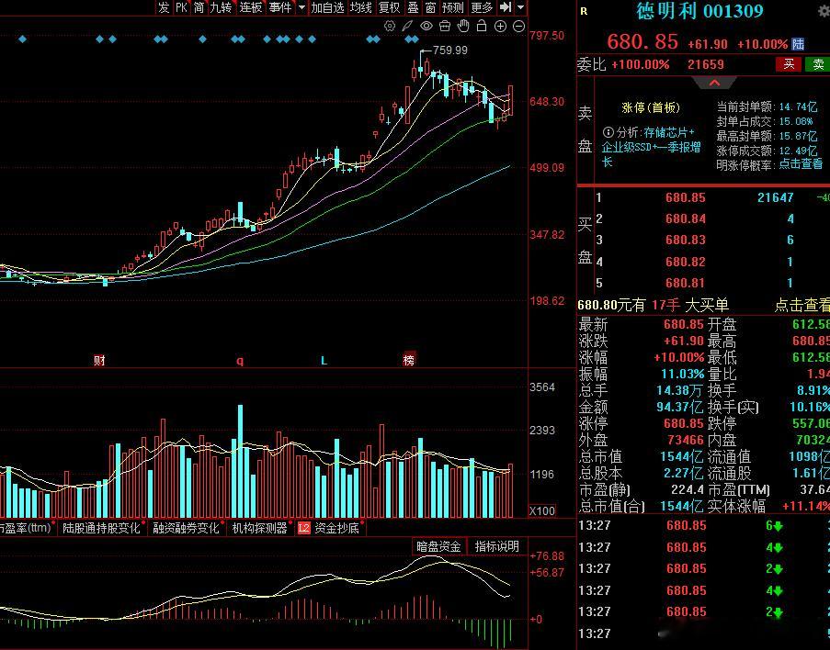This screenshot has width=830, height=650.
Task: Open dropdown arrow after 事件 button
Action: [x=301, y=7]
